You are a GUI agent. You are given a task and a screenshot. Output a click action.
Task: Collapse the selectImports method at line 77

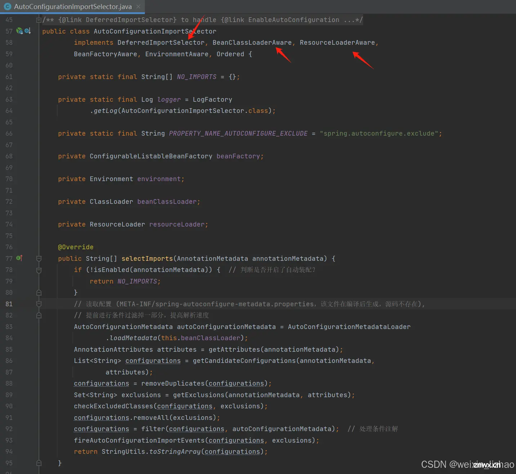click(x=39, y=258)
